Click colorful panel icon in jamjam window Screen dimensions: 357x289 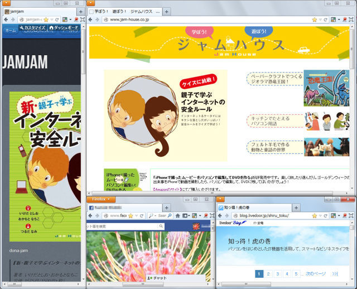65,20
